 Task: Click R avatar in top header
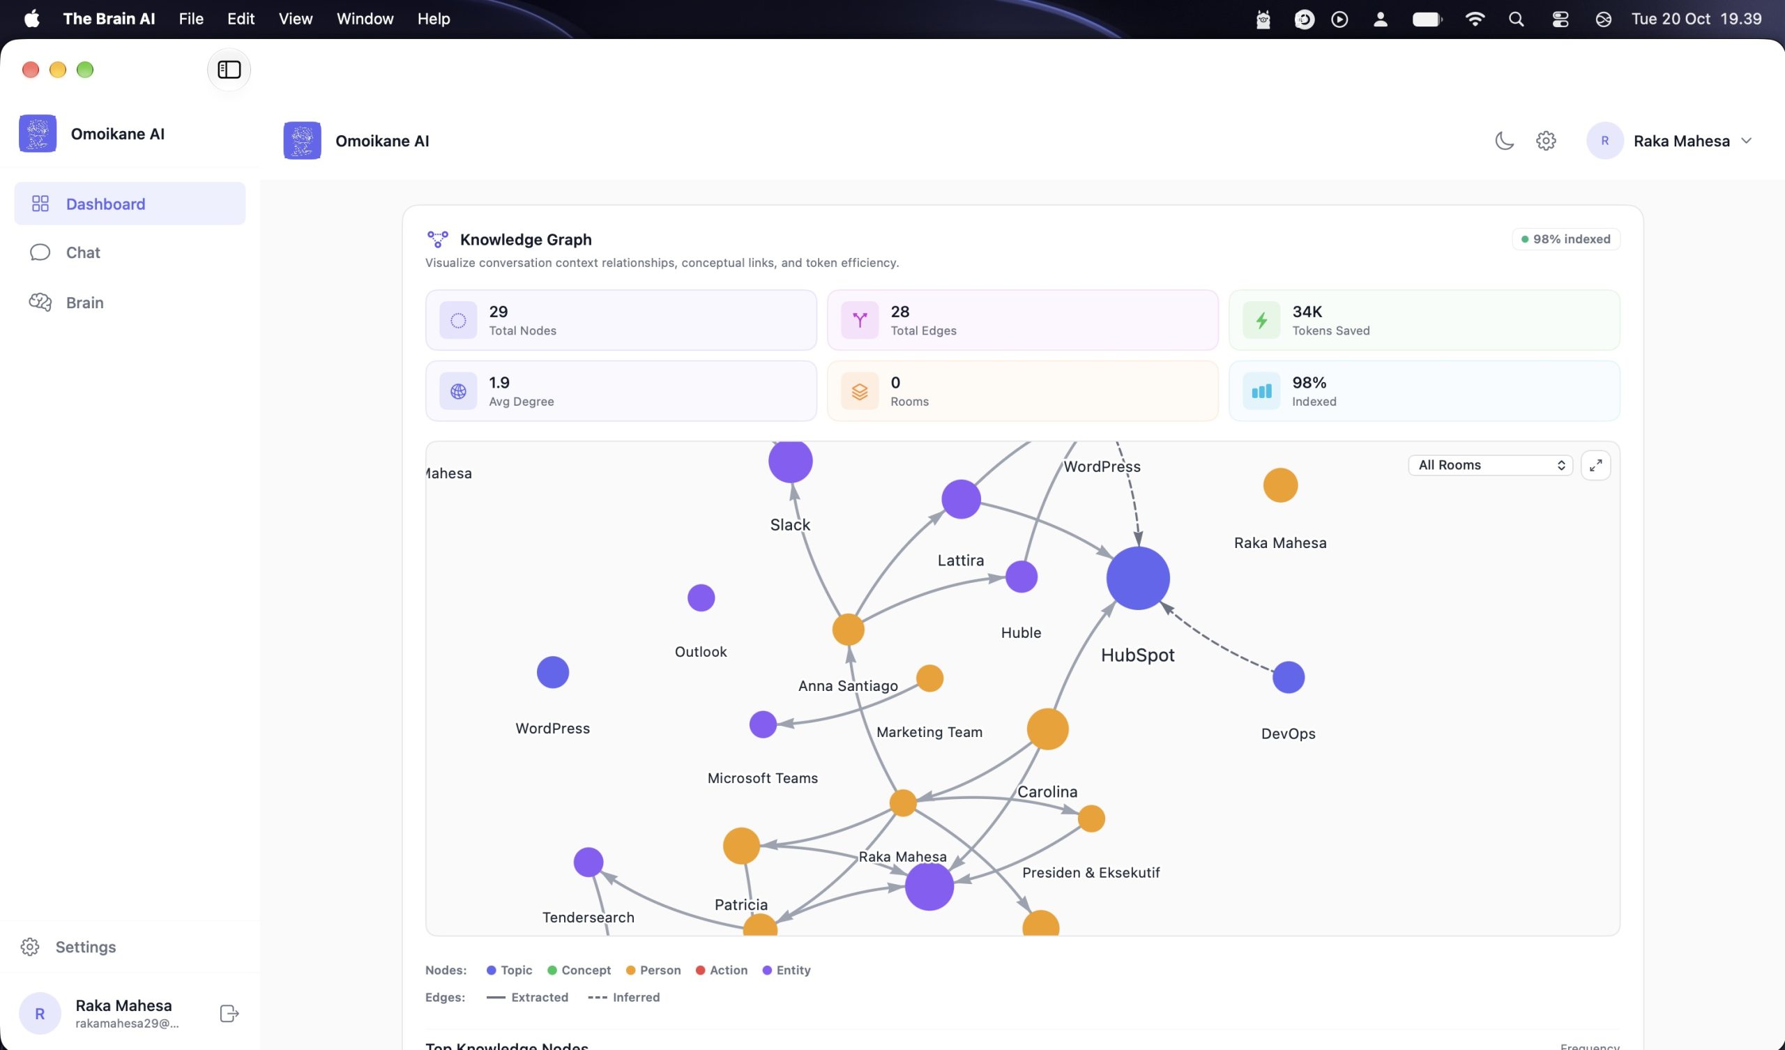point(1604,141)
